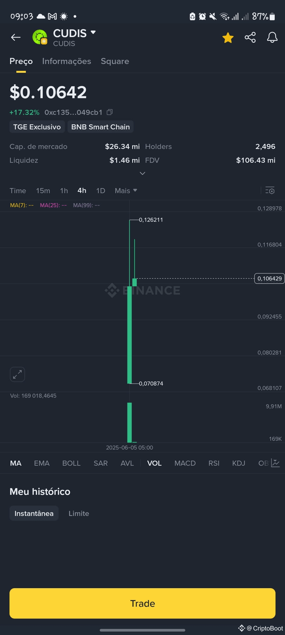
Task: Tap the battery icon in status bar
Action: [x=272, y=16]
